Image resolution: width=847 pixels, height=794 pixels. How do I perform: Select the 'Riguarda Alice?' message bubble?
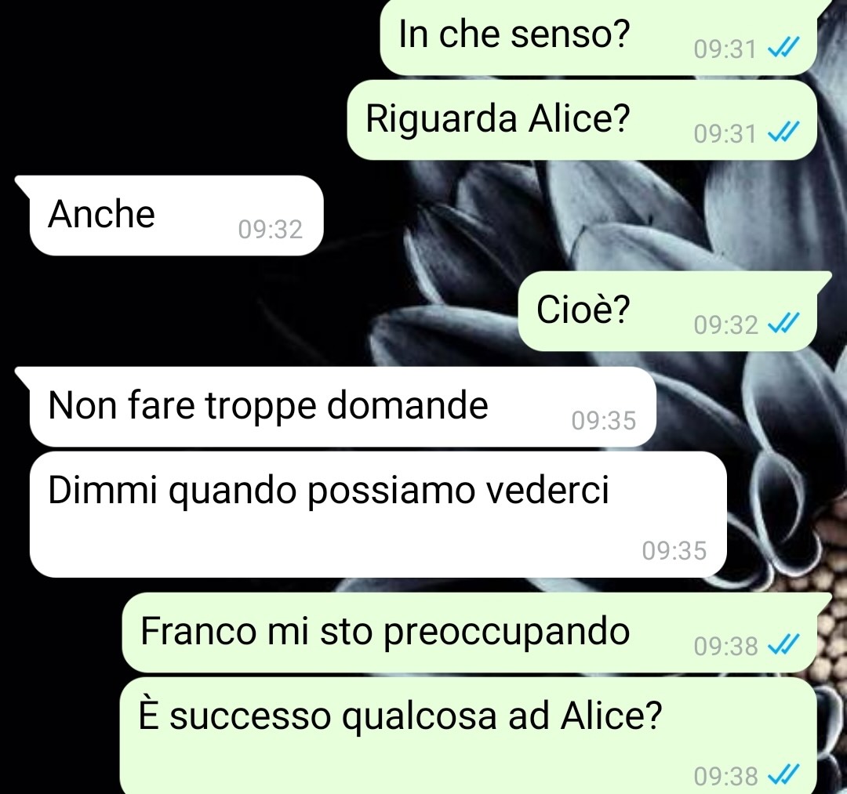582,120
